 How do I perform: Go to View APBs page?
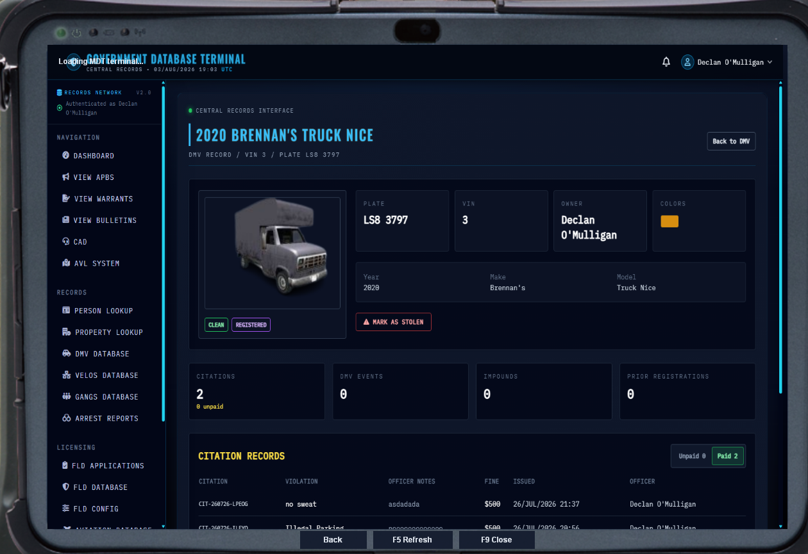pos(94,177)
